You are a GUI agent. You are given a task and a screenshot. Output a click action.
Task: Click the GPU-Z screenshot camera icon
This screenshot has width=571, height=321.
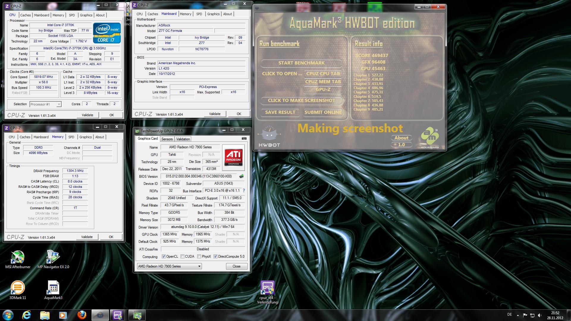244,139
